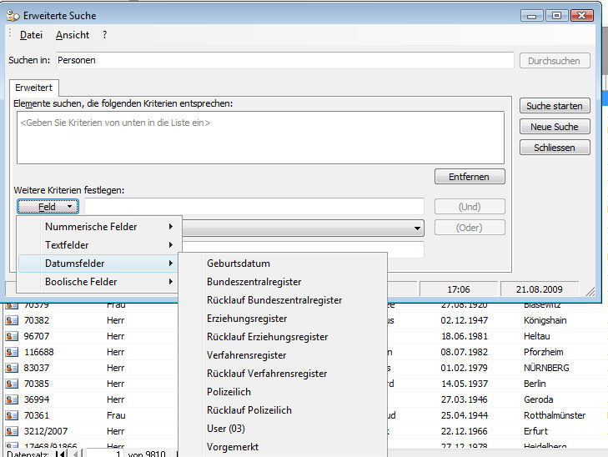
Task: Select the Rücklauf Bundeszentralregister entry
Action: [x=274, y=300]
